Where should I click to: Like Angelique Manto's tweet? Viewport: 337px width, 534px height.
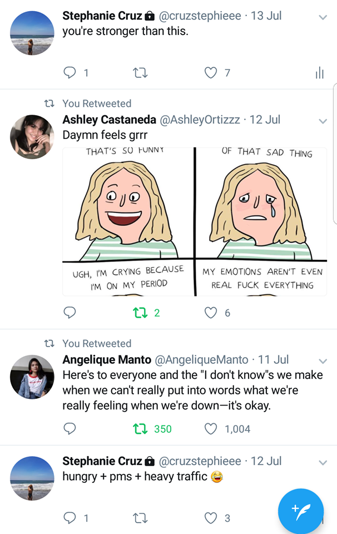click(x=211, y=429)
